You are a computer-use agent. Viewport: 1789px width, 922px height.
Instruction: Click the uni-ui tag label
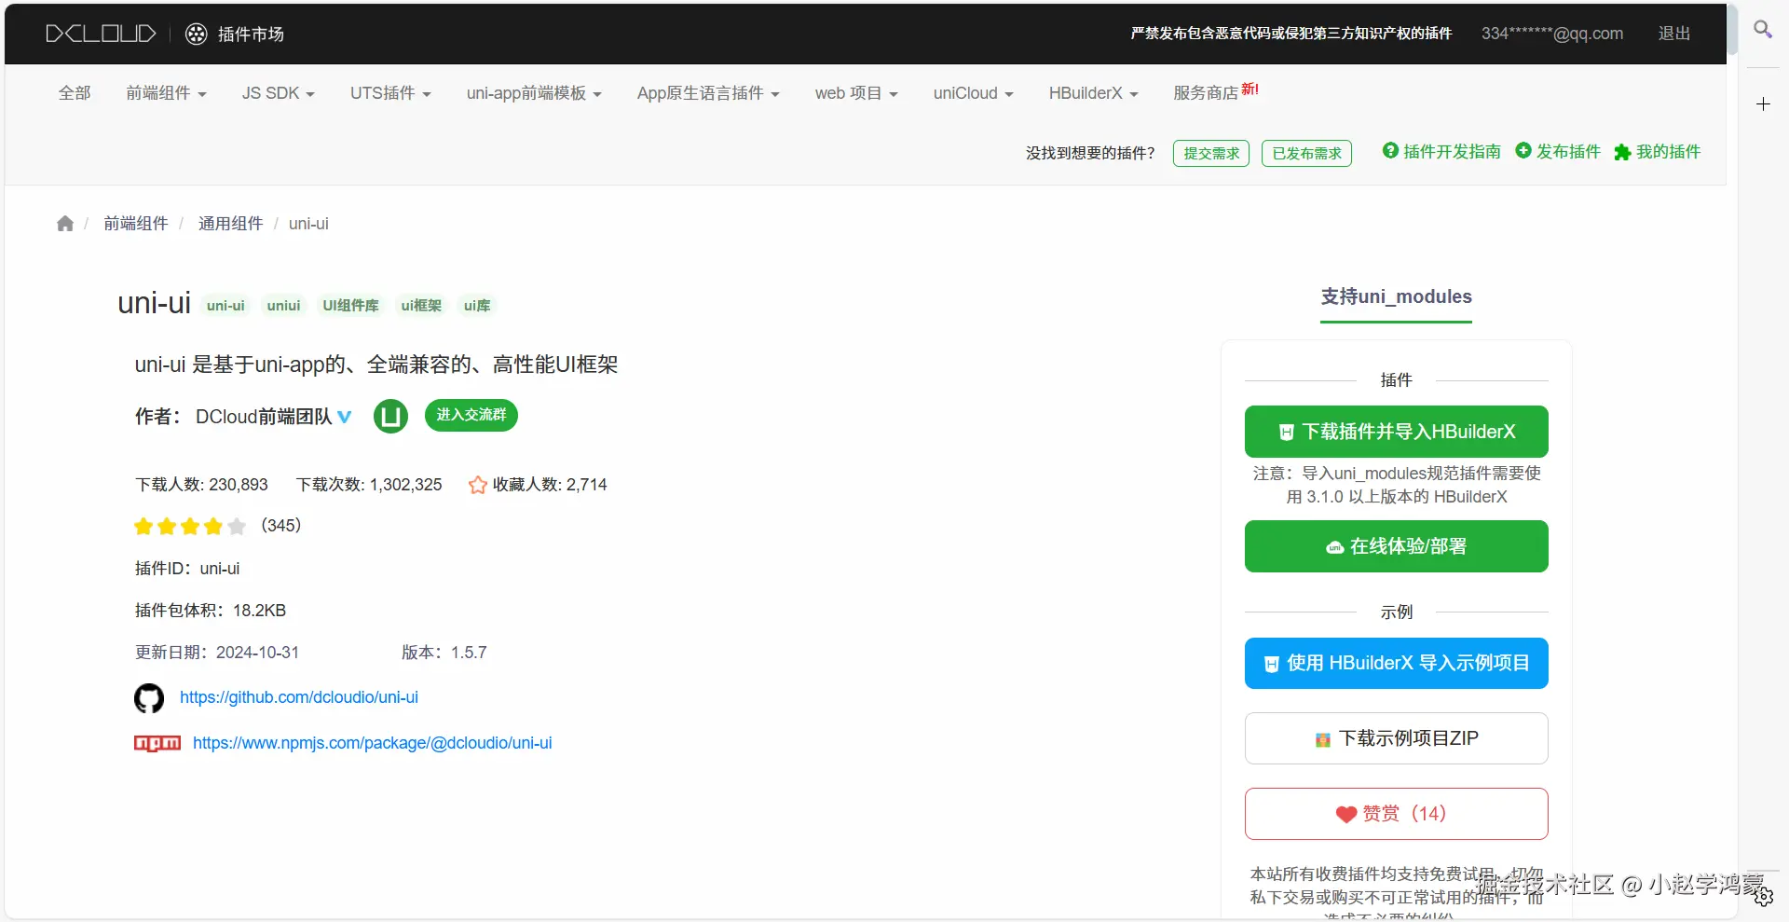225,306
